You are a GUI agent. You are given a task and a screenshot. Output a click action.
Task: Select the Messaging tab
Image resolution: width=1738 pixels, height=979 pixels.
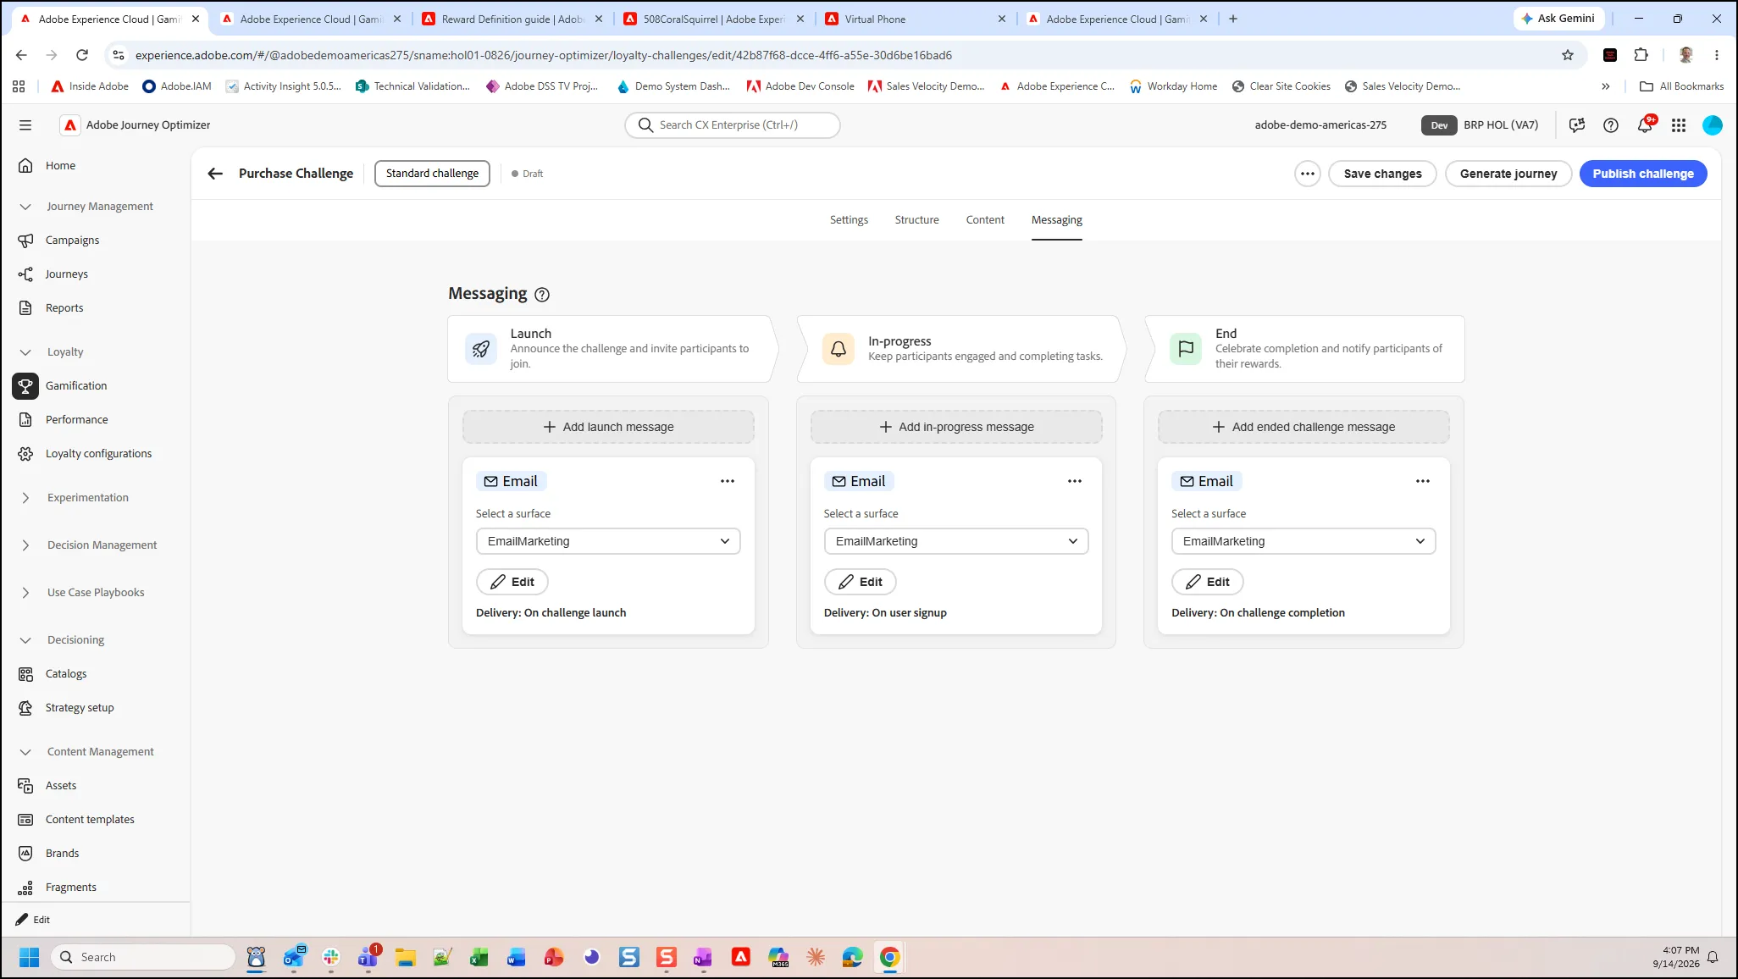point(1056,220)
